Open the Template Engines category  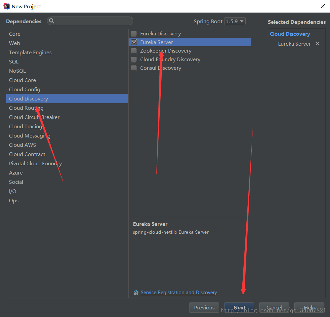pyautogui.click(x=67, y=52)
